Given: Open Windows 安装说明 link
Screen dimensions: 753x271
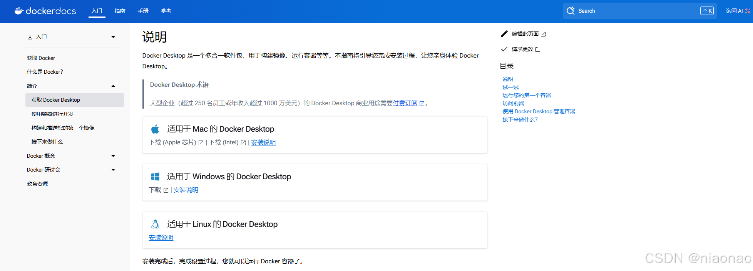Looking at the screenshot, I should [186, 190].
